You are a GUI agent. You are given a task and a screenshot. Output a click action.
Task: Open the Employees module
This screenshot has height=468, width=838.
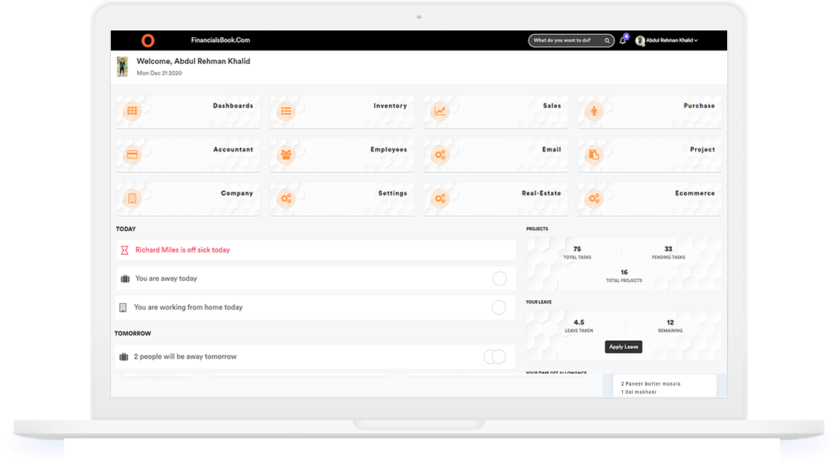click(x=342, y=155)
